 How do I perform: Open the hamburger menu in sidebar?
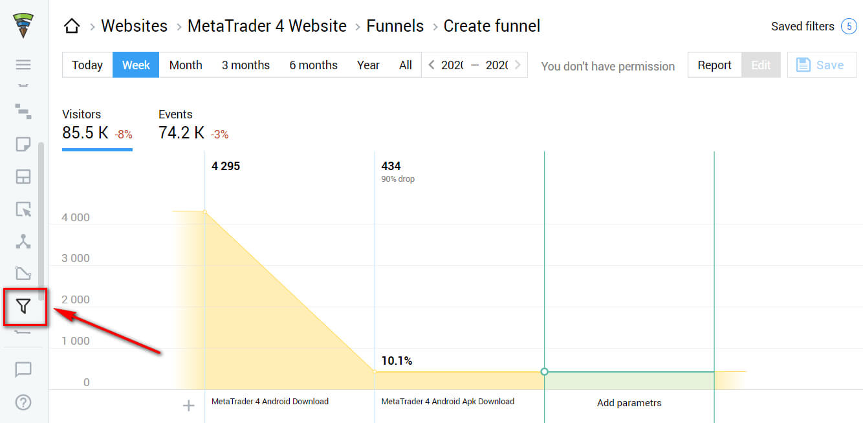[23, 65]
